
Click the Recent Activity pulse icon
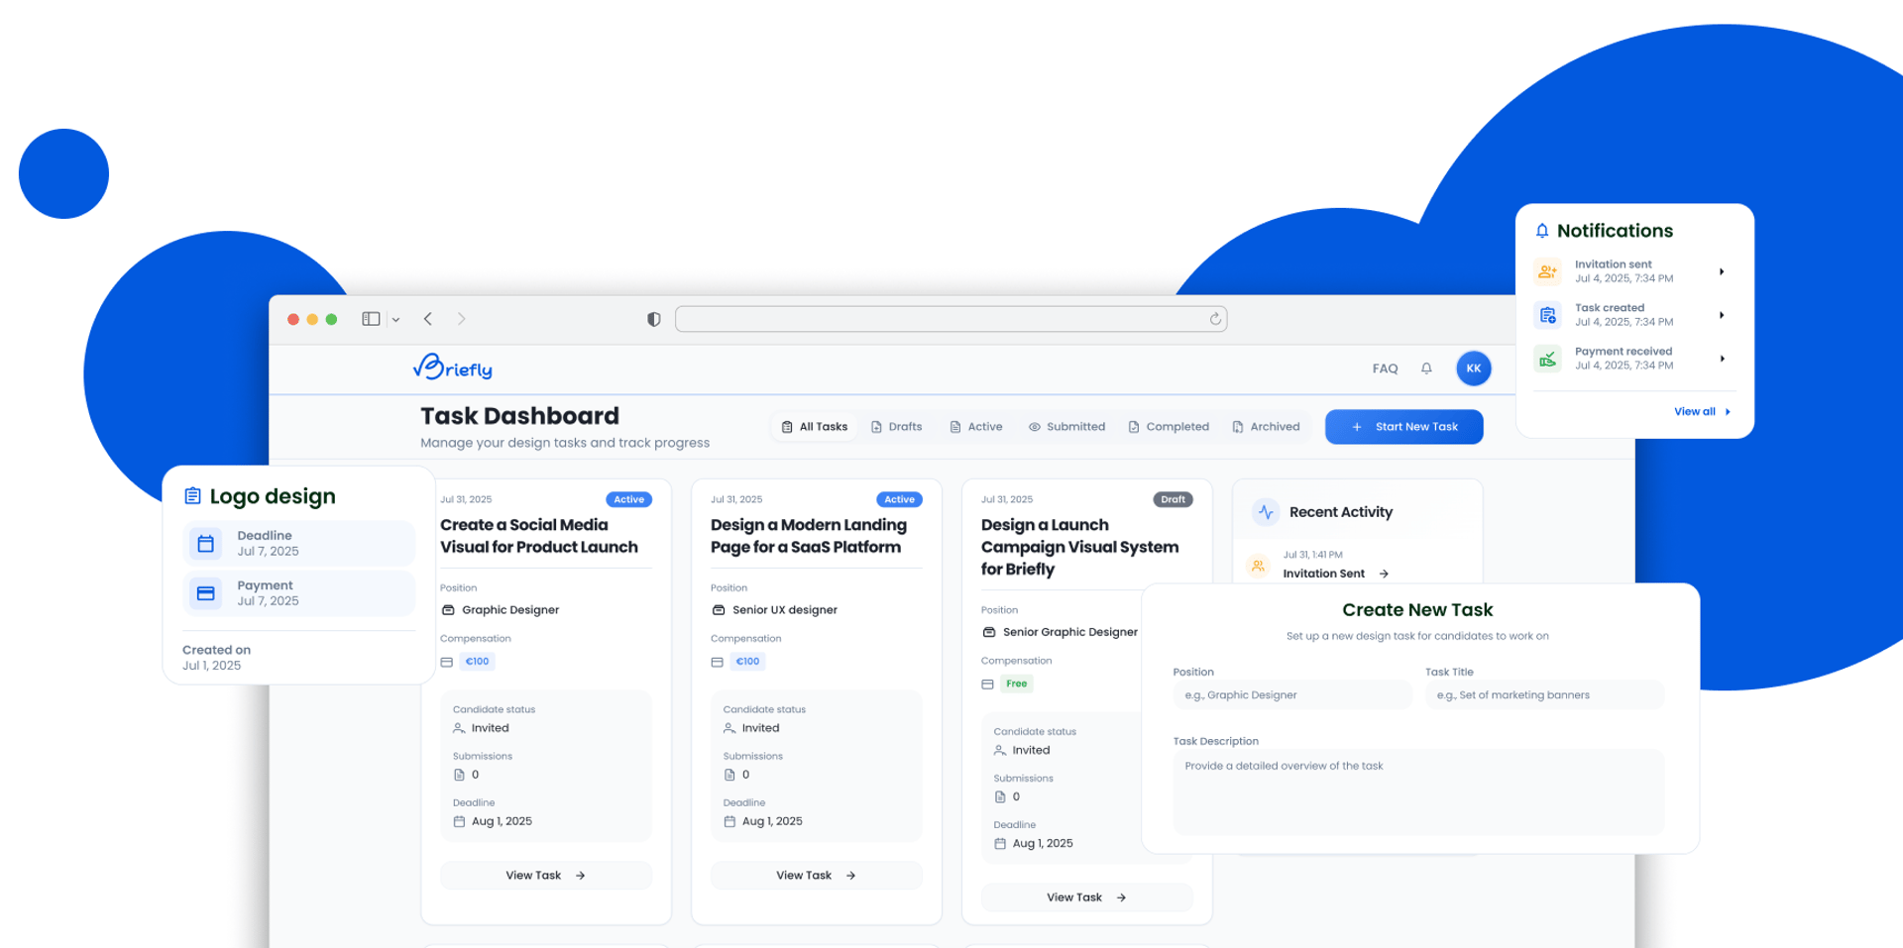(1266, 512)
